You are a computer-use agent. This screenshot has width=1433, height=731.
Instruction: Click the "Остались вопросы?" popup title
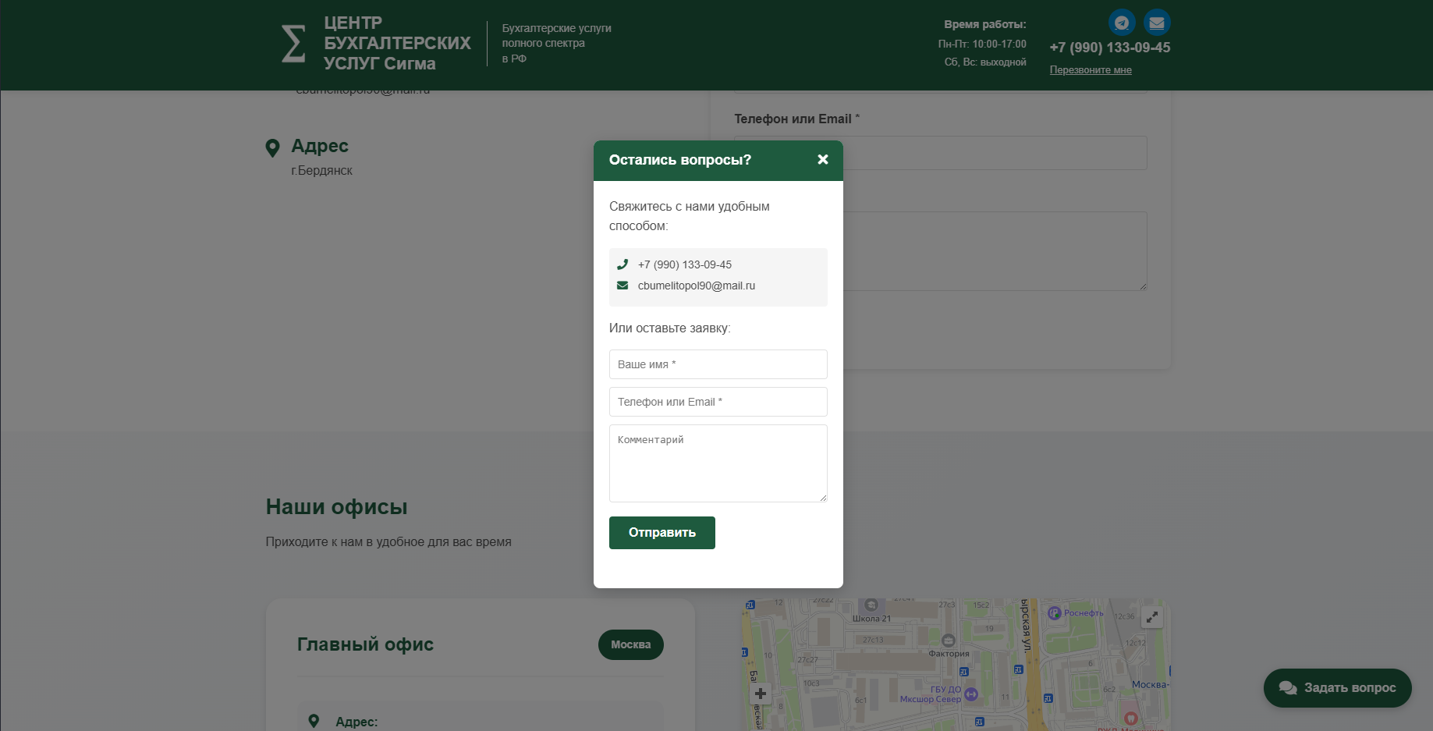pos(680,160)
